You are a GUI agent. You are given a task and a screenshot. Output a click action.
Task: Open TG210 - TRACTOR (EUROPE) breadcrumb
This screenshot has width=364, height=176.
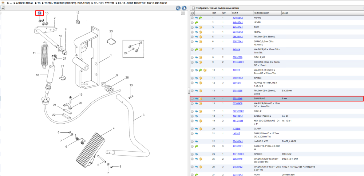click(67, 3)
